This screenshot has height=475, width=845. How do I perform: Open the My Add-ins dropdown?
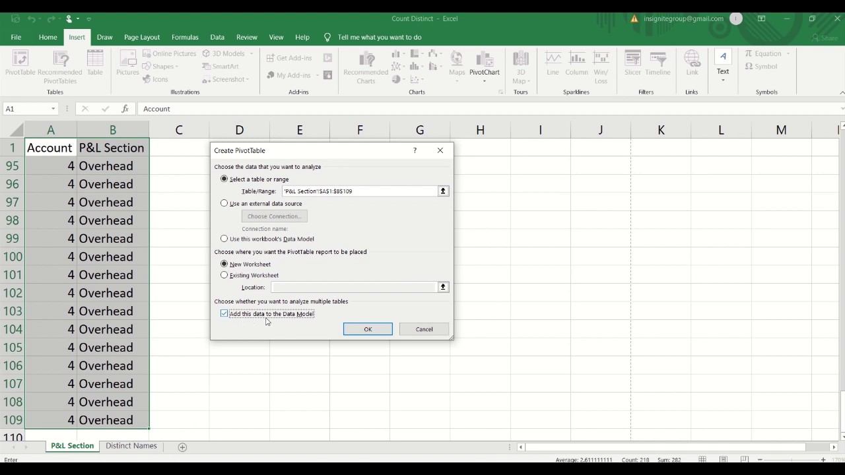click(317, 75)
